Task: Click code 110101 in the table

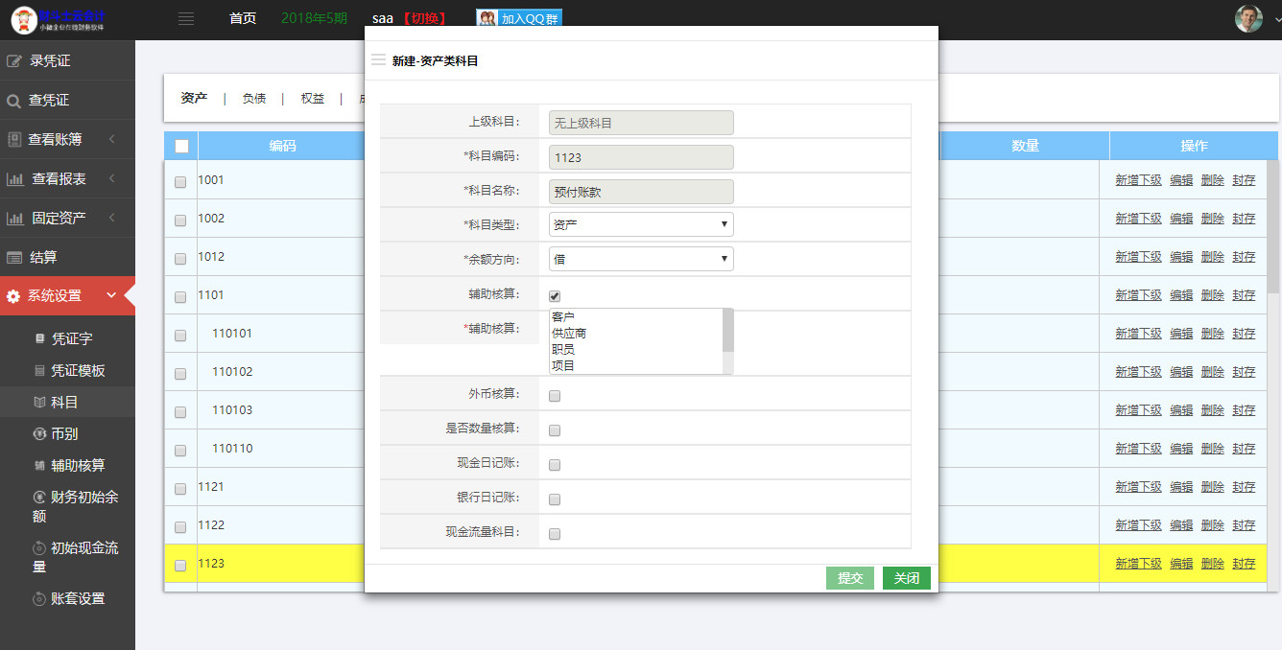Action: 232,334
